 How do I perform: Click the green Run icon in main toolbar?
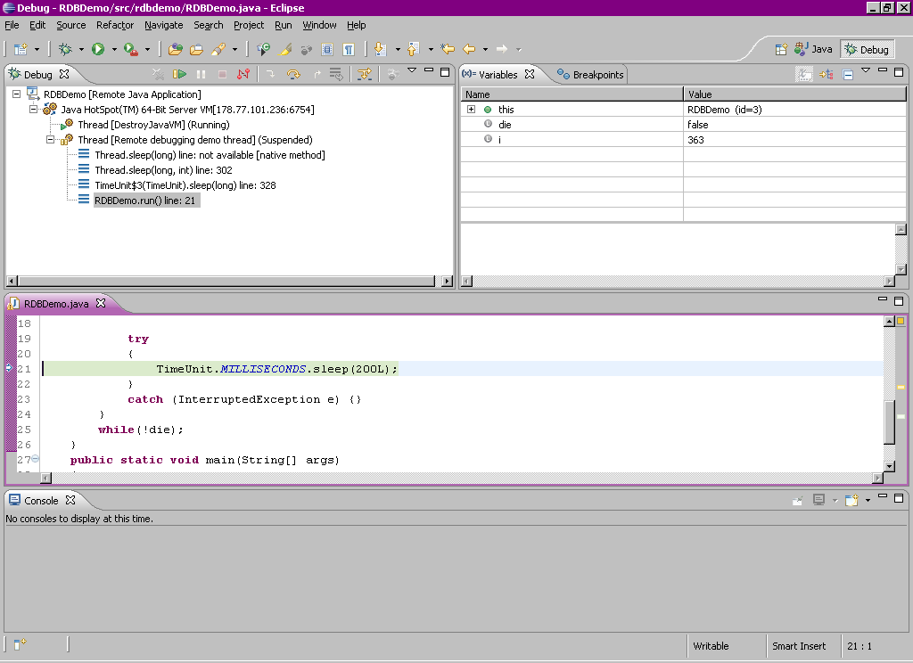98,49
